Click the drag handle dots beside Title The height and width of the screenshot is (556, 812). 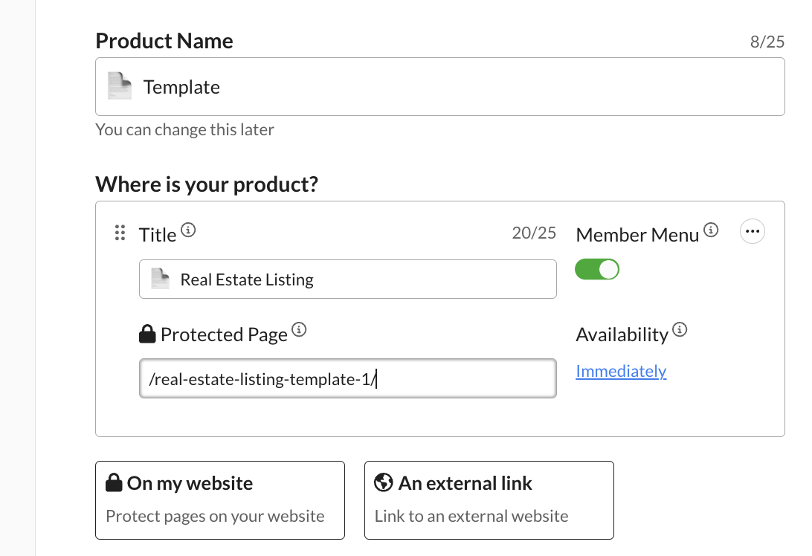tap(120, 233)
